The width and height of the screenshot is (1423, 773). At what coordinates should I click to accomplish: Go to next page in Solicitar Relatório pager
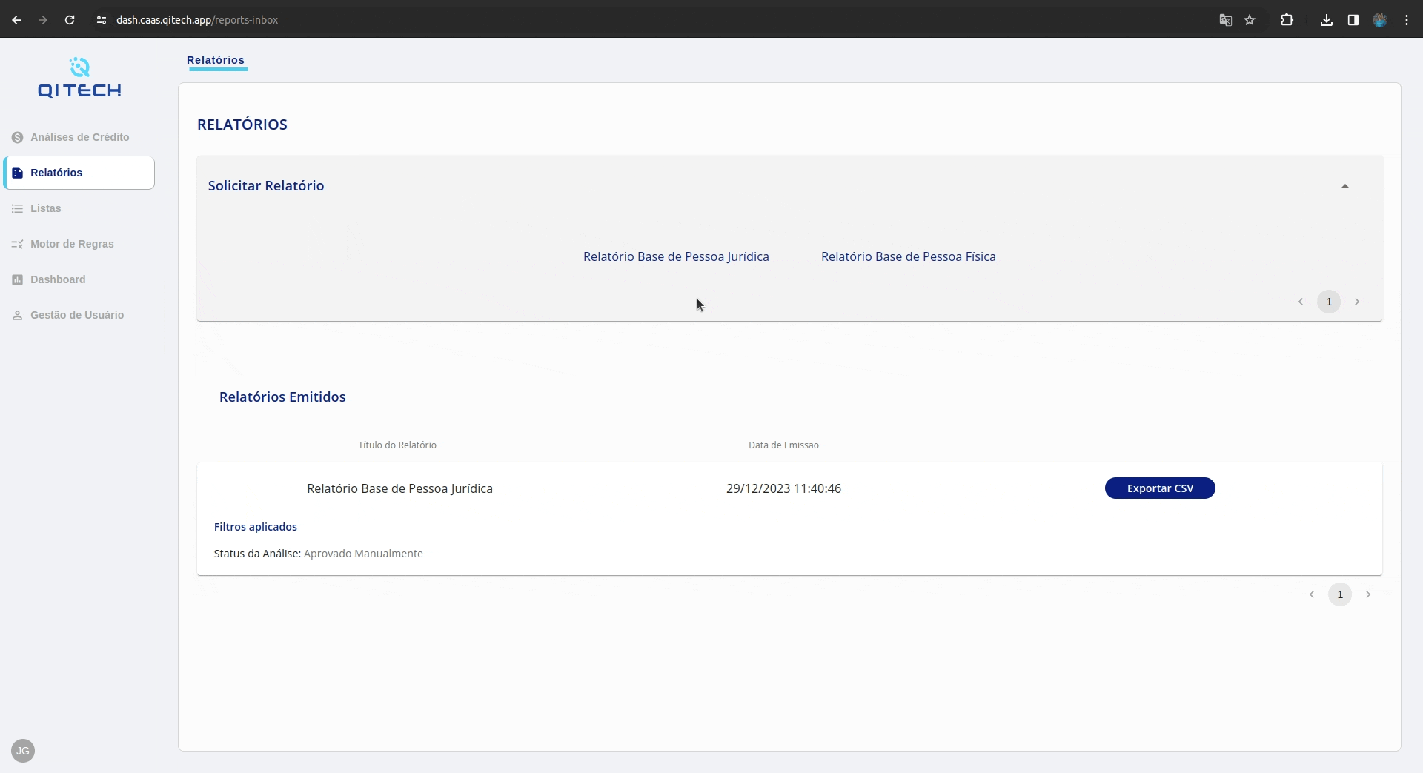pyautogui.click(x=1357, y=302)
